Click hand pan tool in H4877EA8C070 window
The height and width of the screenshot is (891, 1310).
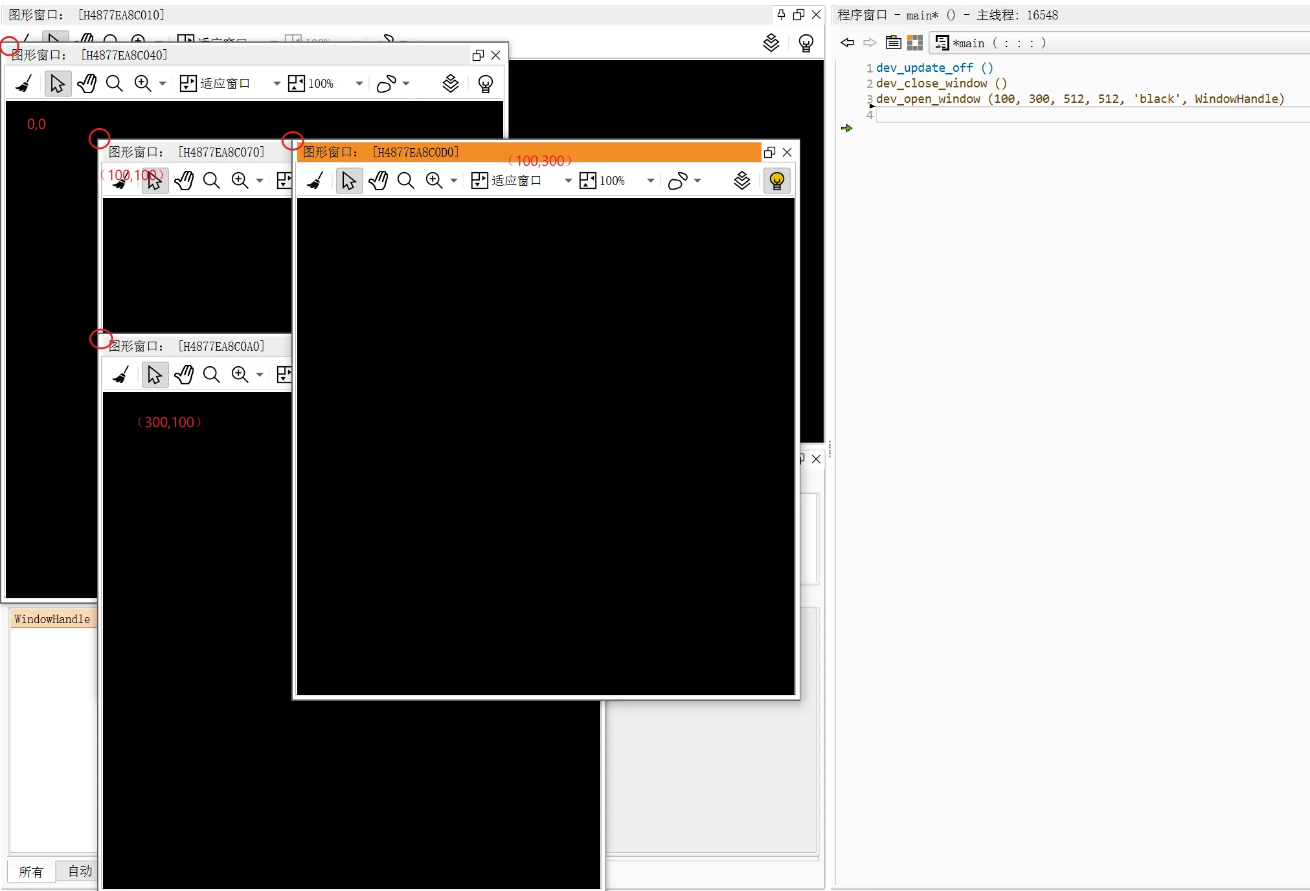point(184,181)
